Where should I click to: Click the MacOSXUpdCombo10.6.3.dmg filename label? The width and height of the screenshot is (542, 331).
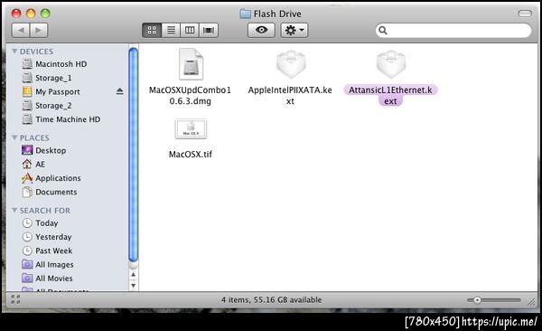pyautogui.click(x=190, y=96)
